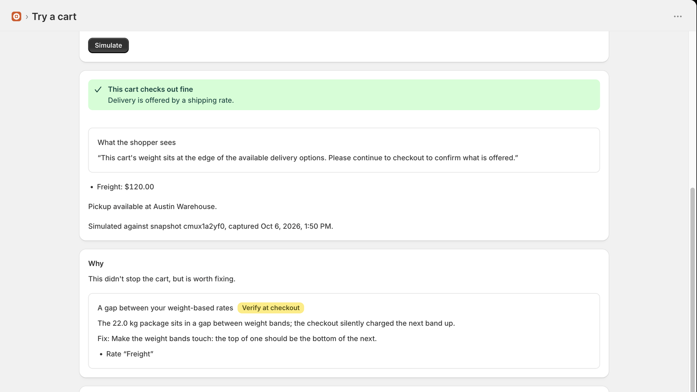
Task: Click the snapshot cmux1a2yf0 capture line
Action: pyautogui.click(x=210, y=226)
